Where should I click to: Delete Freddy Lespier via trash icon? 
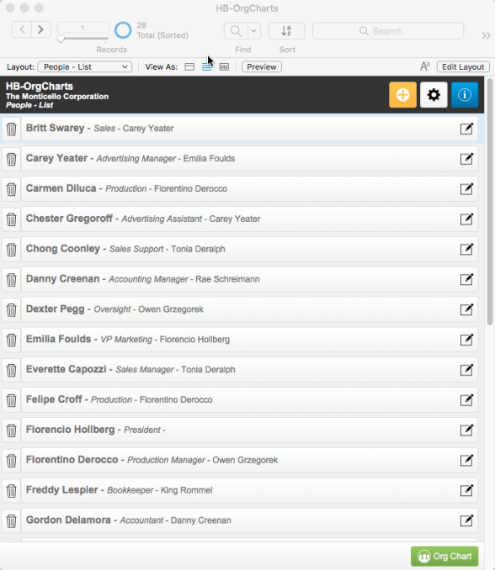[11, 491]
